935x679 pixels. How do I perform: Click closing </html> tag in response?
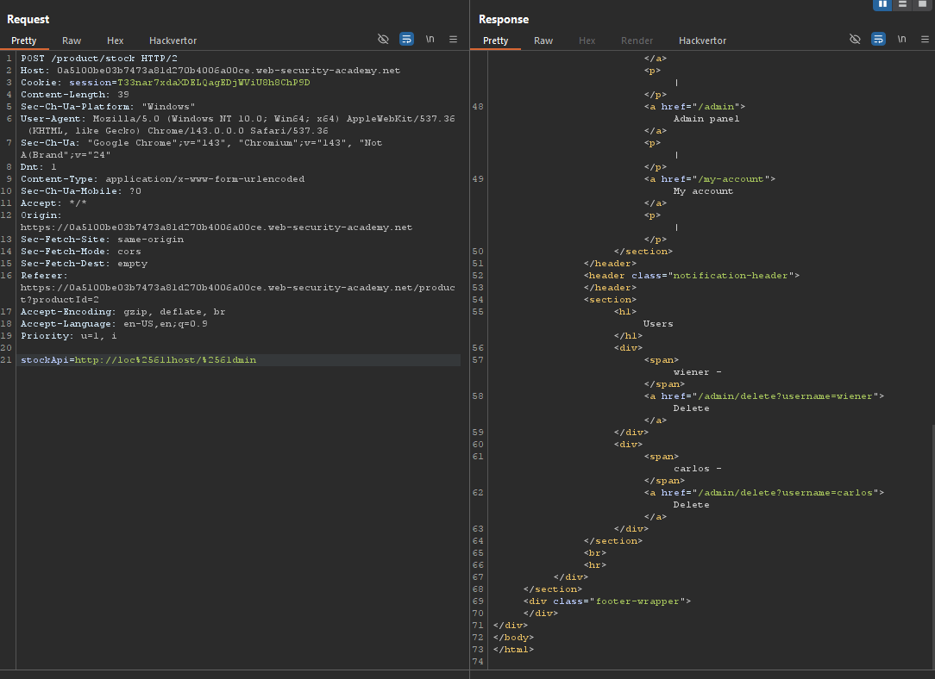pyautogui.click(x=513, y=650)
